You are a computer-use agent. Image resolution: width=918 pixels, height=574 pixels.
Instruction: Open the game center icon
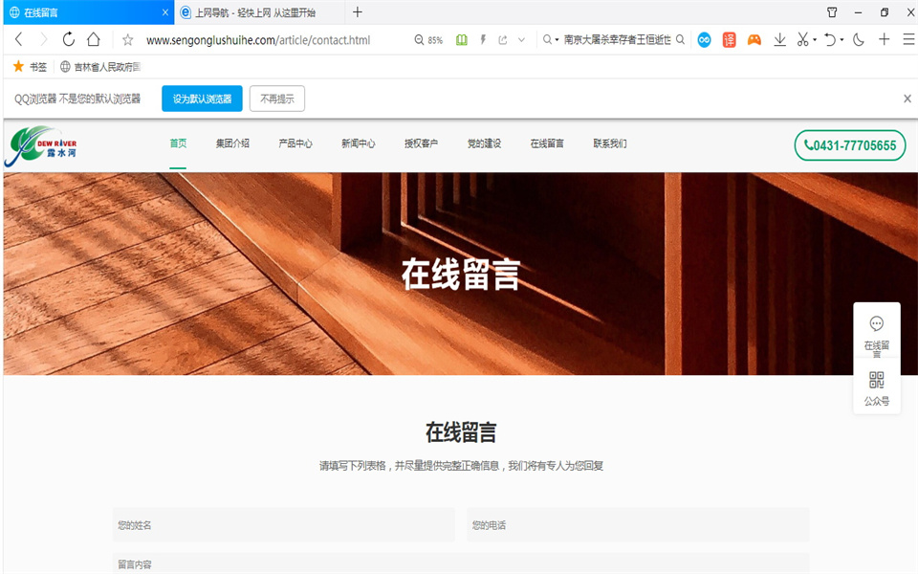point(754,39)
